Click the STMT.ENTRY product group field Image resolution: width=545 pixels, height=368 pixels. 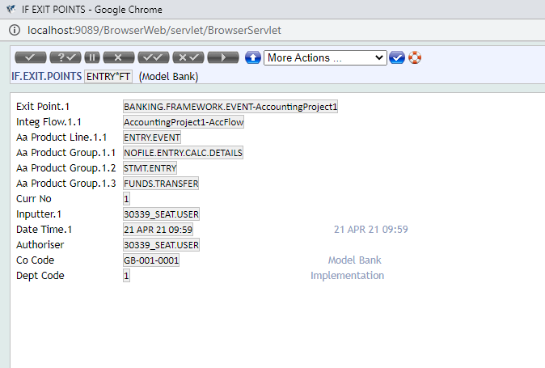click(x=150, y=168)
